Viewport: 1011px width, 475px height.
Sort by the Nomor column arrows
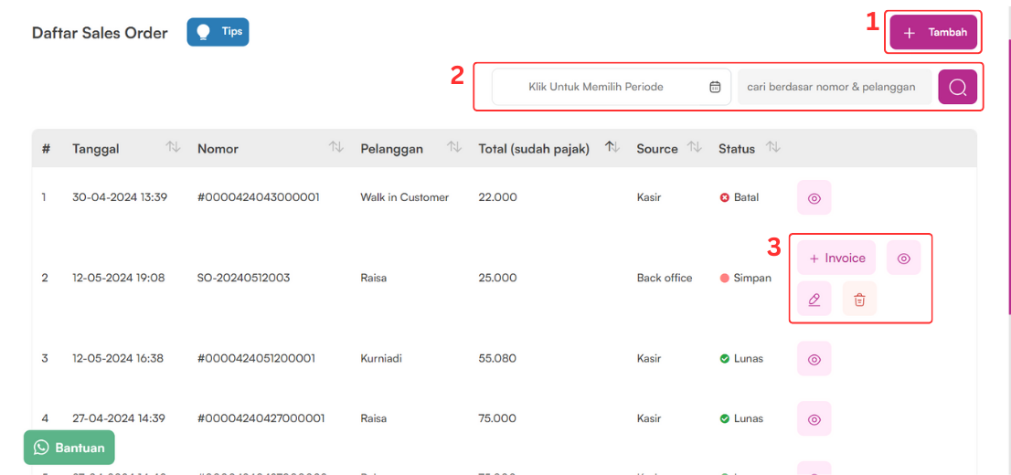click(335, 148)
